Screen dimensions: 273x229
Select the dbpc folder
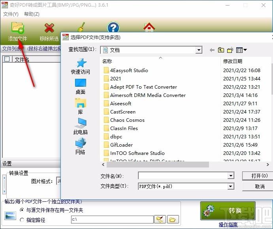[x=113, y=136]
